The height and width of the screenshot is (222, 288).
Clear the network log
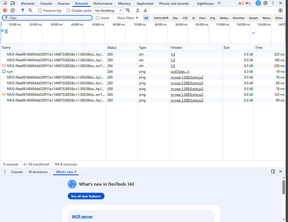13,10
